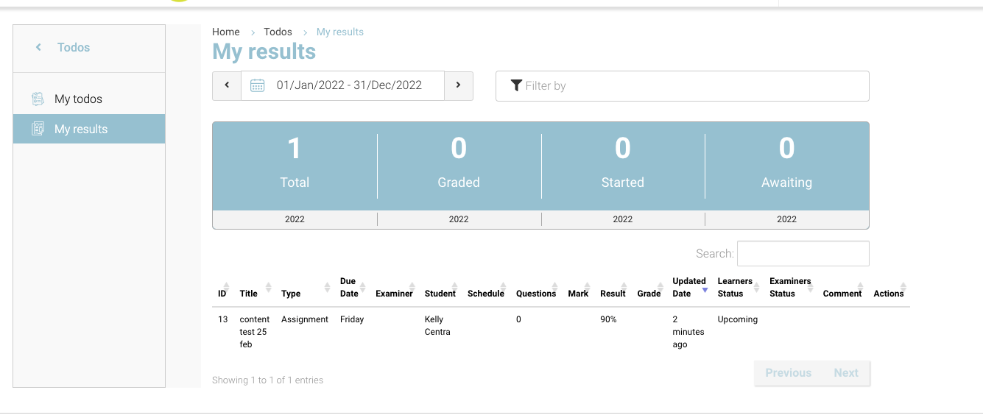Sort table by Learners Status column
Image resolution: width=983 pixels, height=415 pixels.
coord(735,287)
